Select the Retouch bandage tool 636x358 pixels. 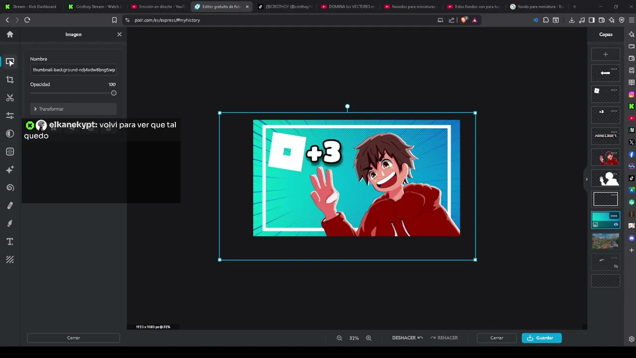pos(10,205)
